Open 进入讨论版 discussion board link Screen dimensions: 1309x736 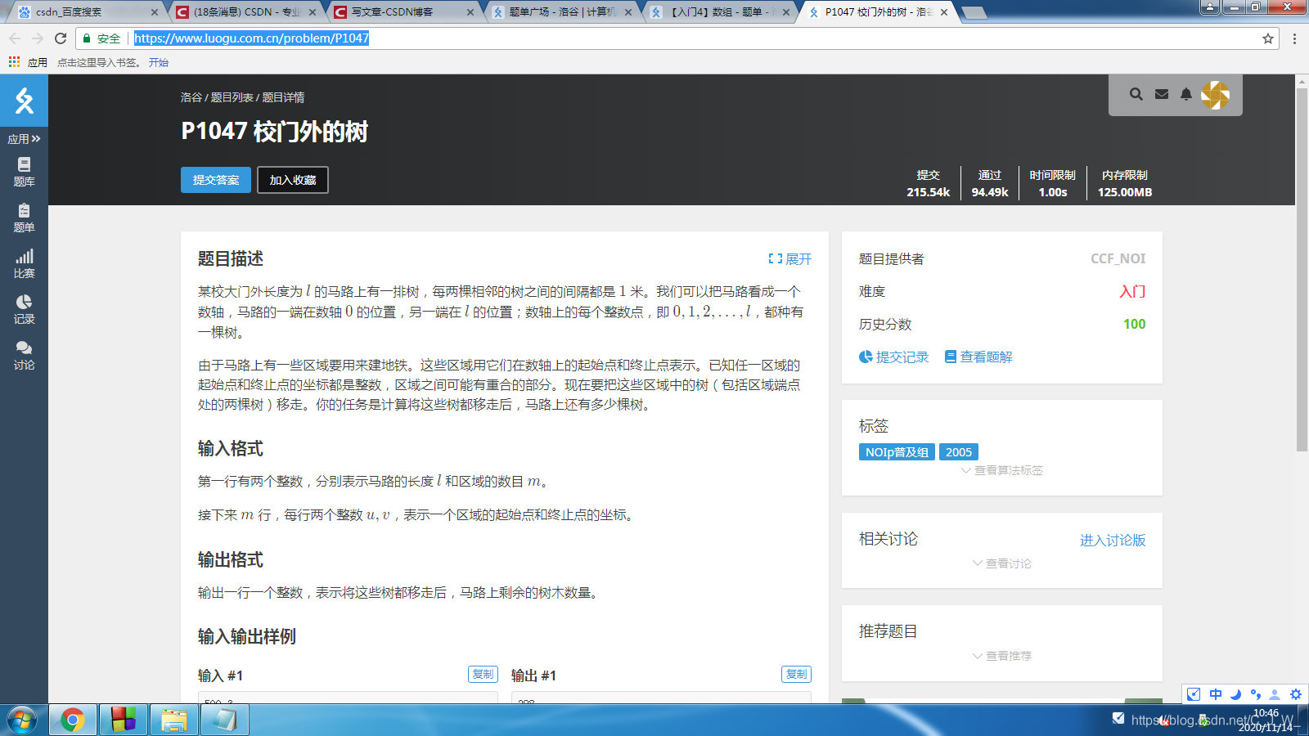pos(1113,541)
